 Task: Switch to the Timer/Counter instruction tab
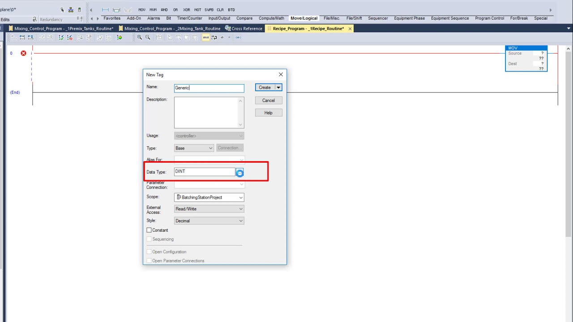coord(189,18)
